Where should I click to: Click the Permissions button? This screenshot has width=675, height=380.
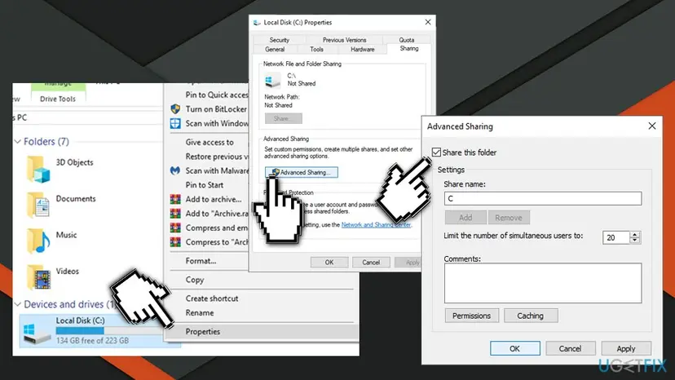coord(471,316)
